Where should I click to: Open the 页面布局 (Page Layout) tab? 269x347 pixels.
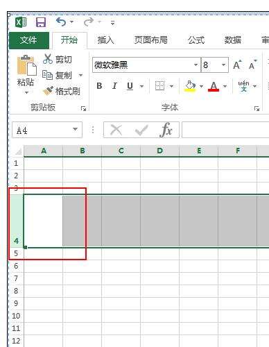151,40
